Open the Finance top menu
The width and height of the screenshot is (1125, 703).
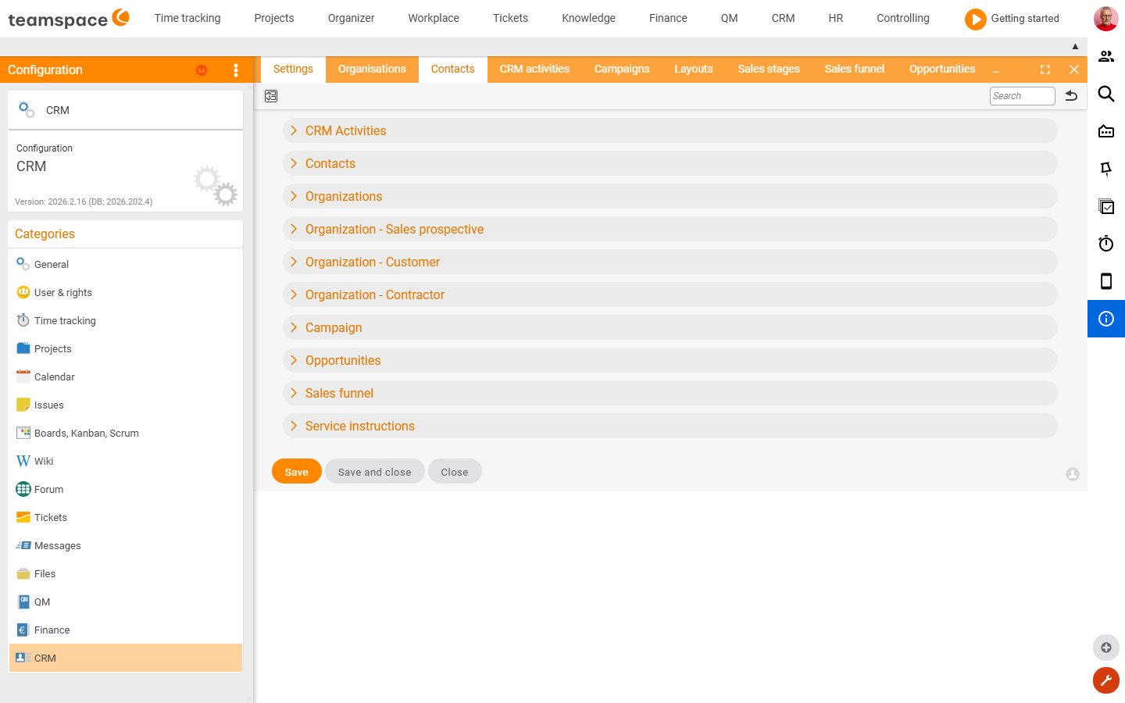(x=668, y=18)
